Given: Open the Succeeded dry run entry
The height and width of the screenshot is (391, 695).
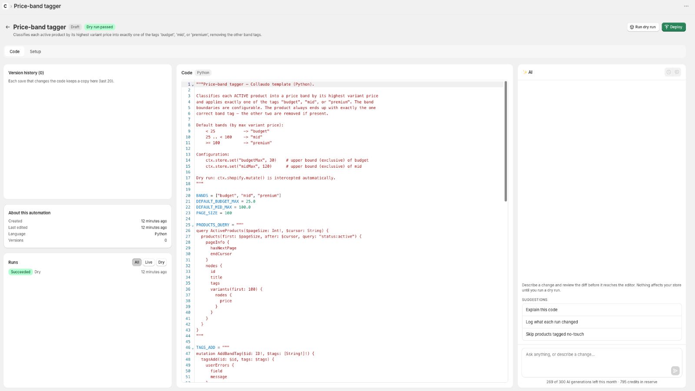Looking at the screenshot, I should click(x=87, y=272).
